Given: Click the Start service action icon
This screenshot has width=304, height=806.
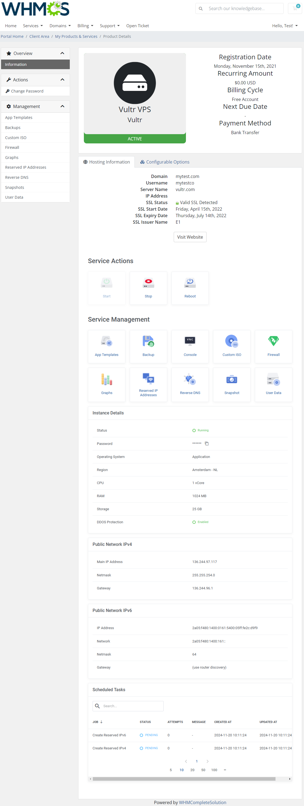Looking at the screenshot, I should pyautogui.click(x=106, y=283).
